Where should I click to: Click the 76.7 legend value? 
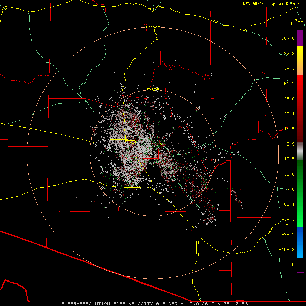[289, 68]
